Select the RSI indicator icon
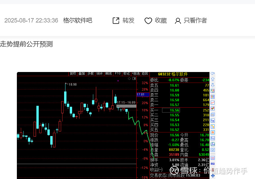The image size is (255, 179). [x=213, y=164]
